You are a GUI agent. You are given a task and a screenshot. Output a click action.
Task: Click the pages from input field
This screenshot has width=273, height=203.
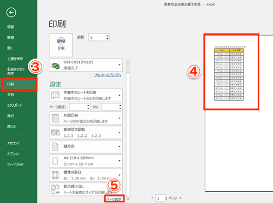tap(79, 107)
